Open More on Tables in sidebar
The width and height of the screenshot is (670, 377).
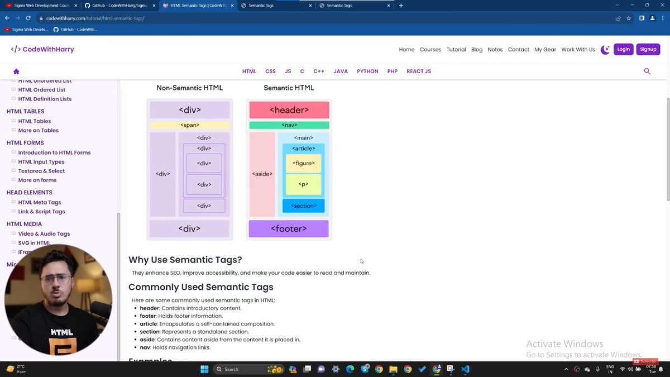tap(39, 130)
